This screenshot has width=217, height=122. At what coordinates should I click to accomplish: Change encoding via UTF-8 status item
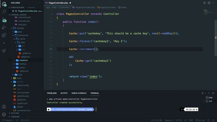179,120
